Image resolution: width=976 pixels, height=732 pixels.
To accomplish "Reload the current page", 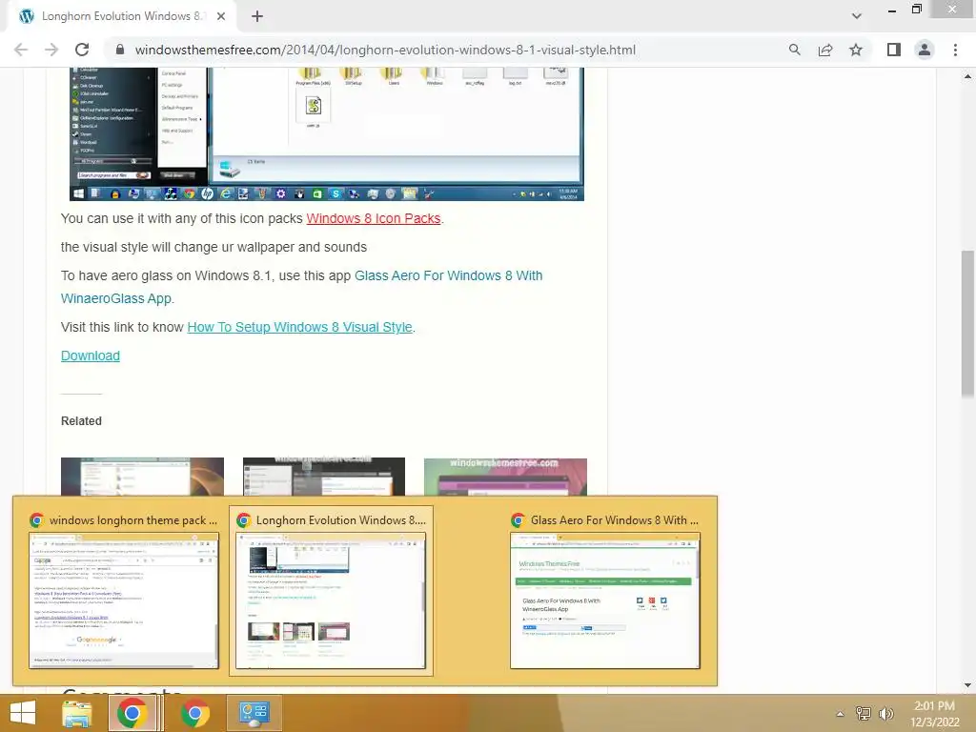I will click(82, 50).
